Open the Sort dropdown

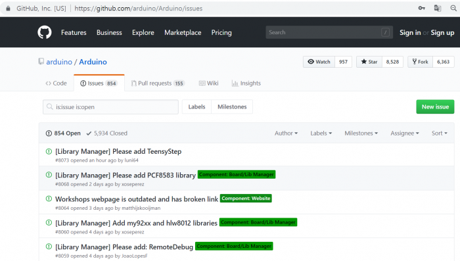click(440, 133)
